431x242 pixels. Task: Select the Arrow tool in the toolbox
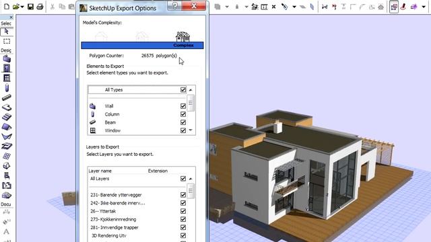[x=7, y=32]
